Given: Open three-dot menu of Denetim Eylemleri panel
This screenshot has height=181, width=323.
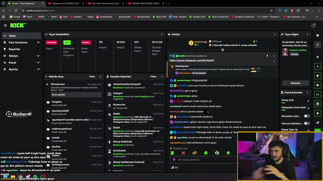Looking at the screenshot, I should click(x=162, y=77).
